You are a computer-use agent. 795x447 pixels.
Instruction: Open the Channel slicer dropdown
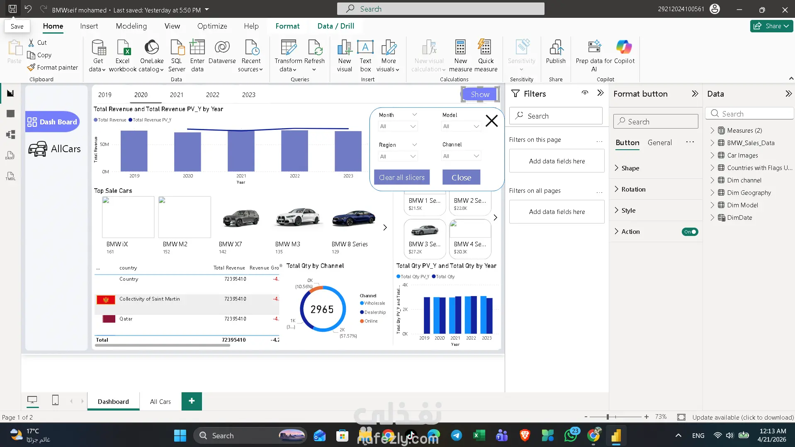461,156
